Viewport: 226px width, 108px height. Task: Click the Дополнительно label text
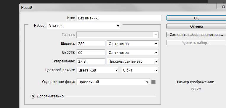click(x=50, y=96)
